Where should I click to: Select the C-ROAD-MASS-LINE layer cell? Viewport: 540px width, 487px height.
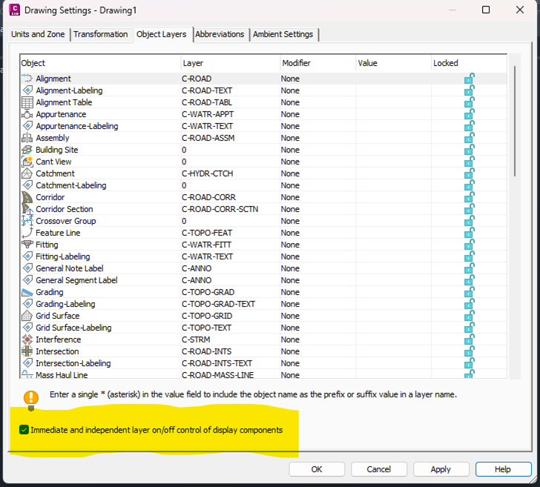[x=231, y=375]
